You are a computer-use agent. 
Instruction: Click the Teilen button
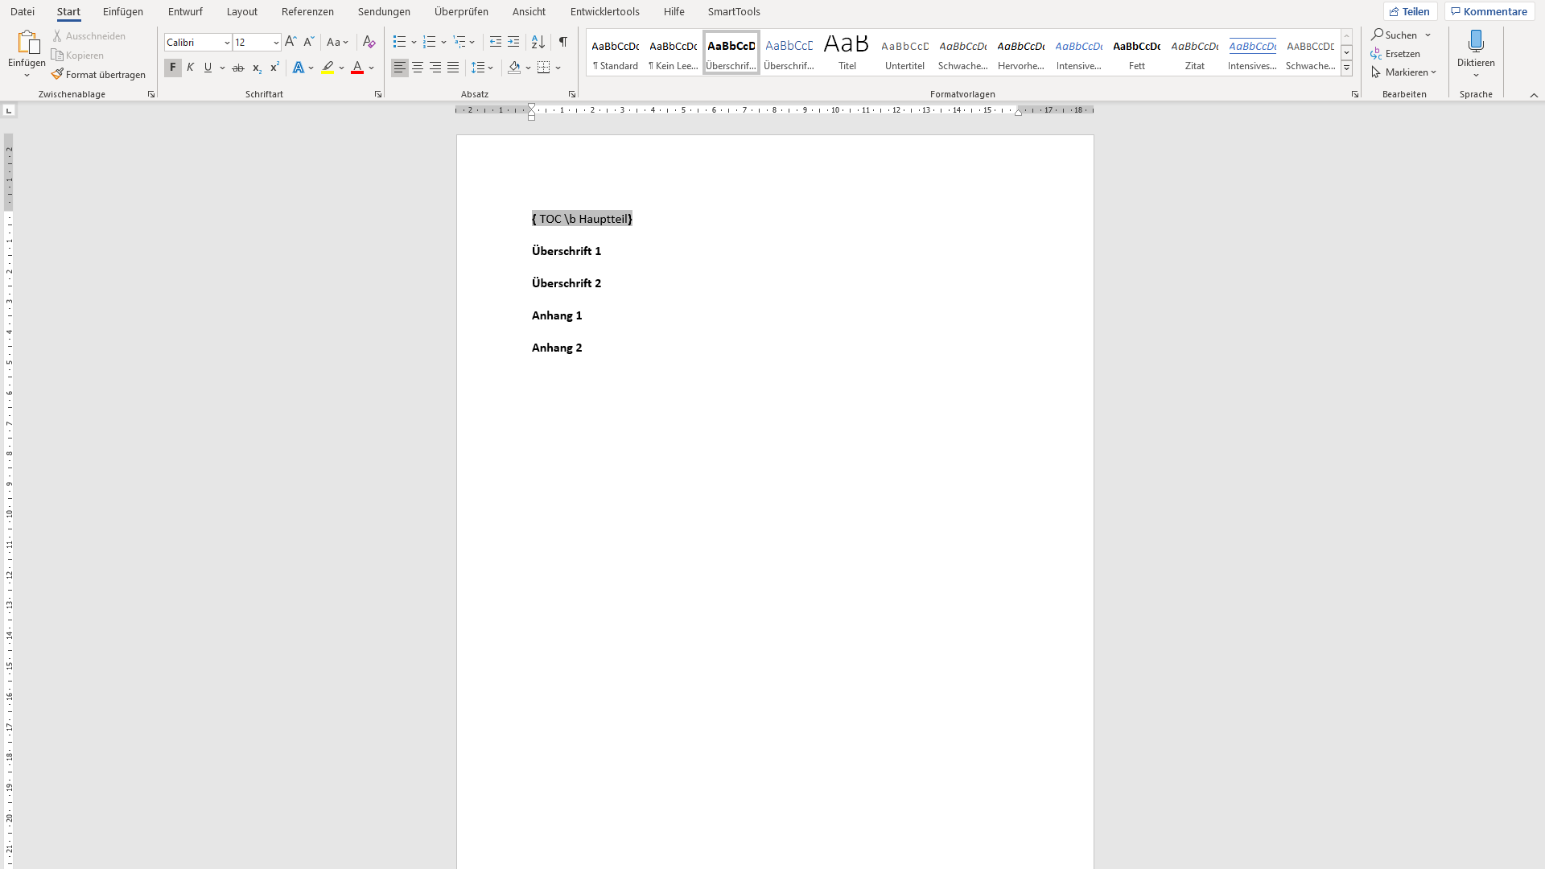1411,11
